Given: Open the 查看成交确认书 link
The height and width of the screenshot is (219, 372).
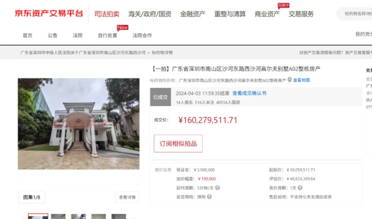Looking at the screenshot, I should point(249,93).
